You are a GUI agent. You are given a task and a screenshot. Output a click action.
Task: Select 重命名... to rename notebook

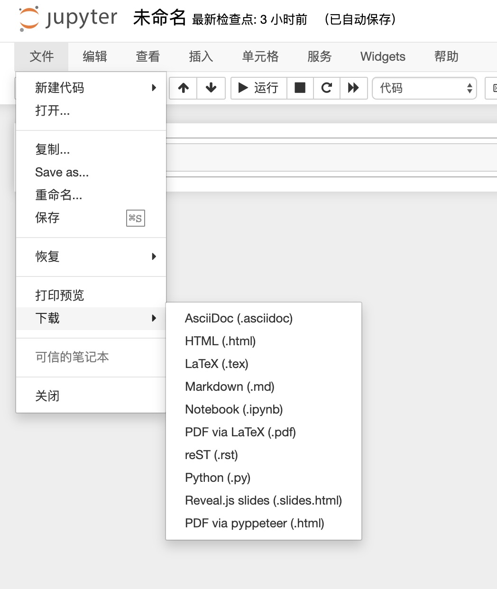click(x=91, y=195)
